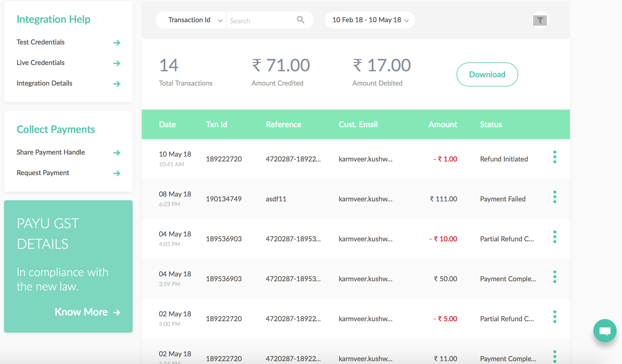Open actions menu for Refund Initiated transaction
This screenshot has height=364, width=622.
point(555,157)
